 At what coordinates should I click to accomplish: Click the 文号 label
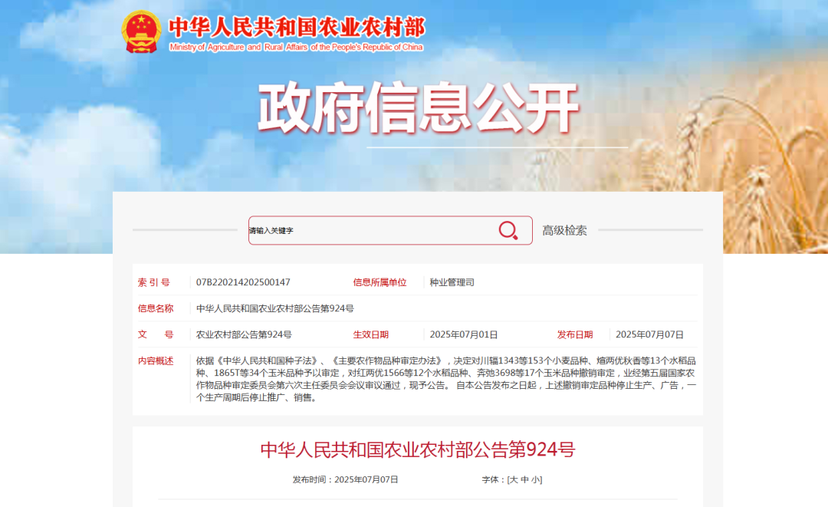[155, 334]
